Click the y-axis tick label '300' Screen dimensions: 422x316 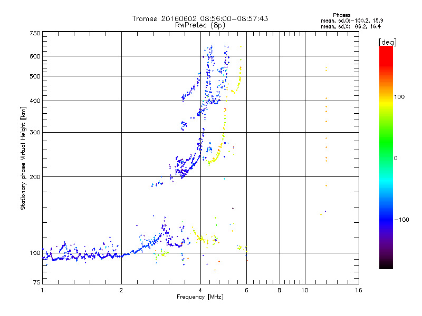click(x=35, y=132)
